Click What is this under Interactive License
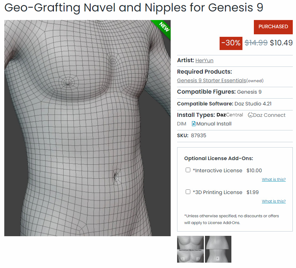The height and width of the screenshot is (268, 296). point(274,179)
